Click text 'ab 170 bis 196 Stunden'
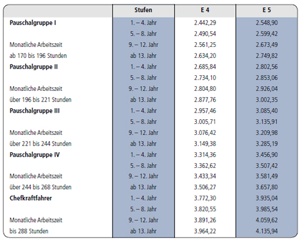 coord(38,55)
